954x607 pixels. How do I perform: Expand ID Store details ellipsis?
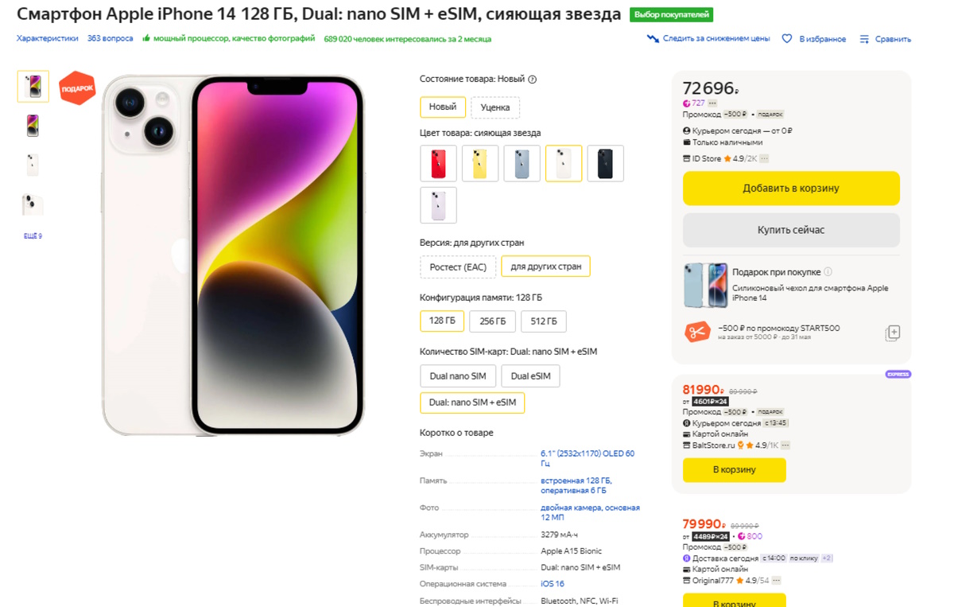764,159
